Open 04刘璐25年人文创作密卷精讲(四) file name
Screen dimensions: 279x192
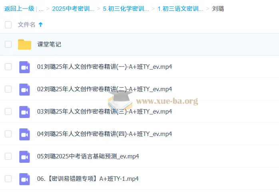coord(104,134)
